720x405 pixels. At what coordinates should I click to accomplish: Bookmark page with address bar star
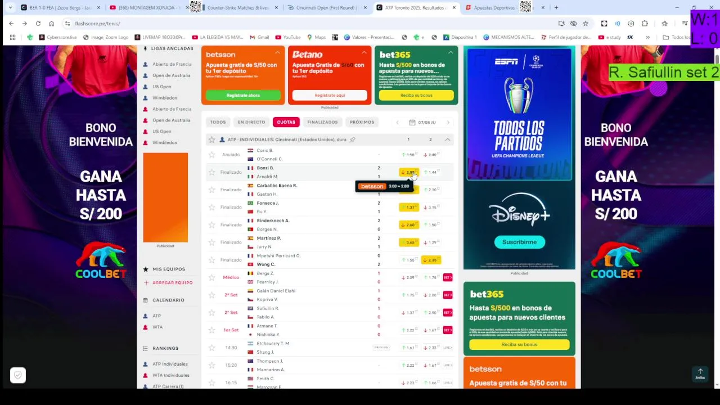[586, 24]
